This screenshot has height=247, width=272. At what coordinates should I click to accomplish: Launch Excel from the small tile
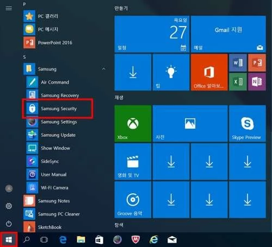point(238,82)
